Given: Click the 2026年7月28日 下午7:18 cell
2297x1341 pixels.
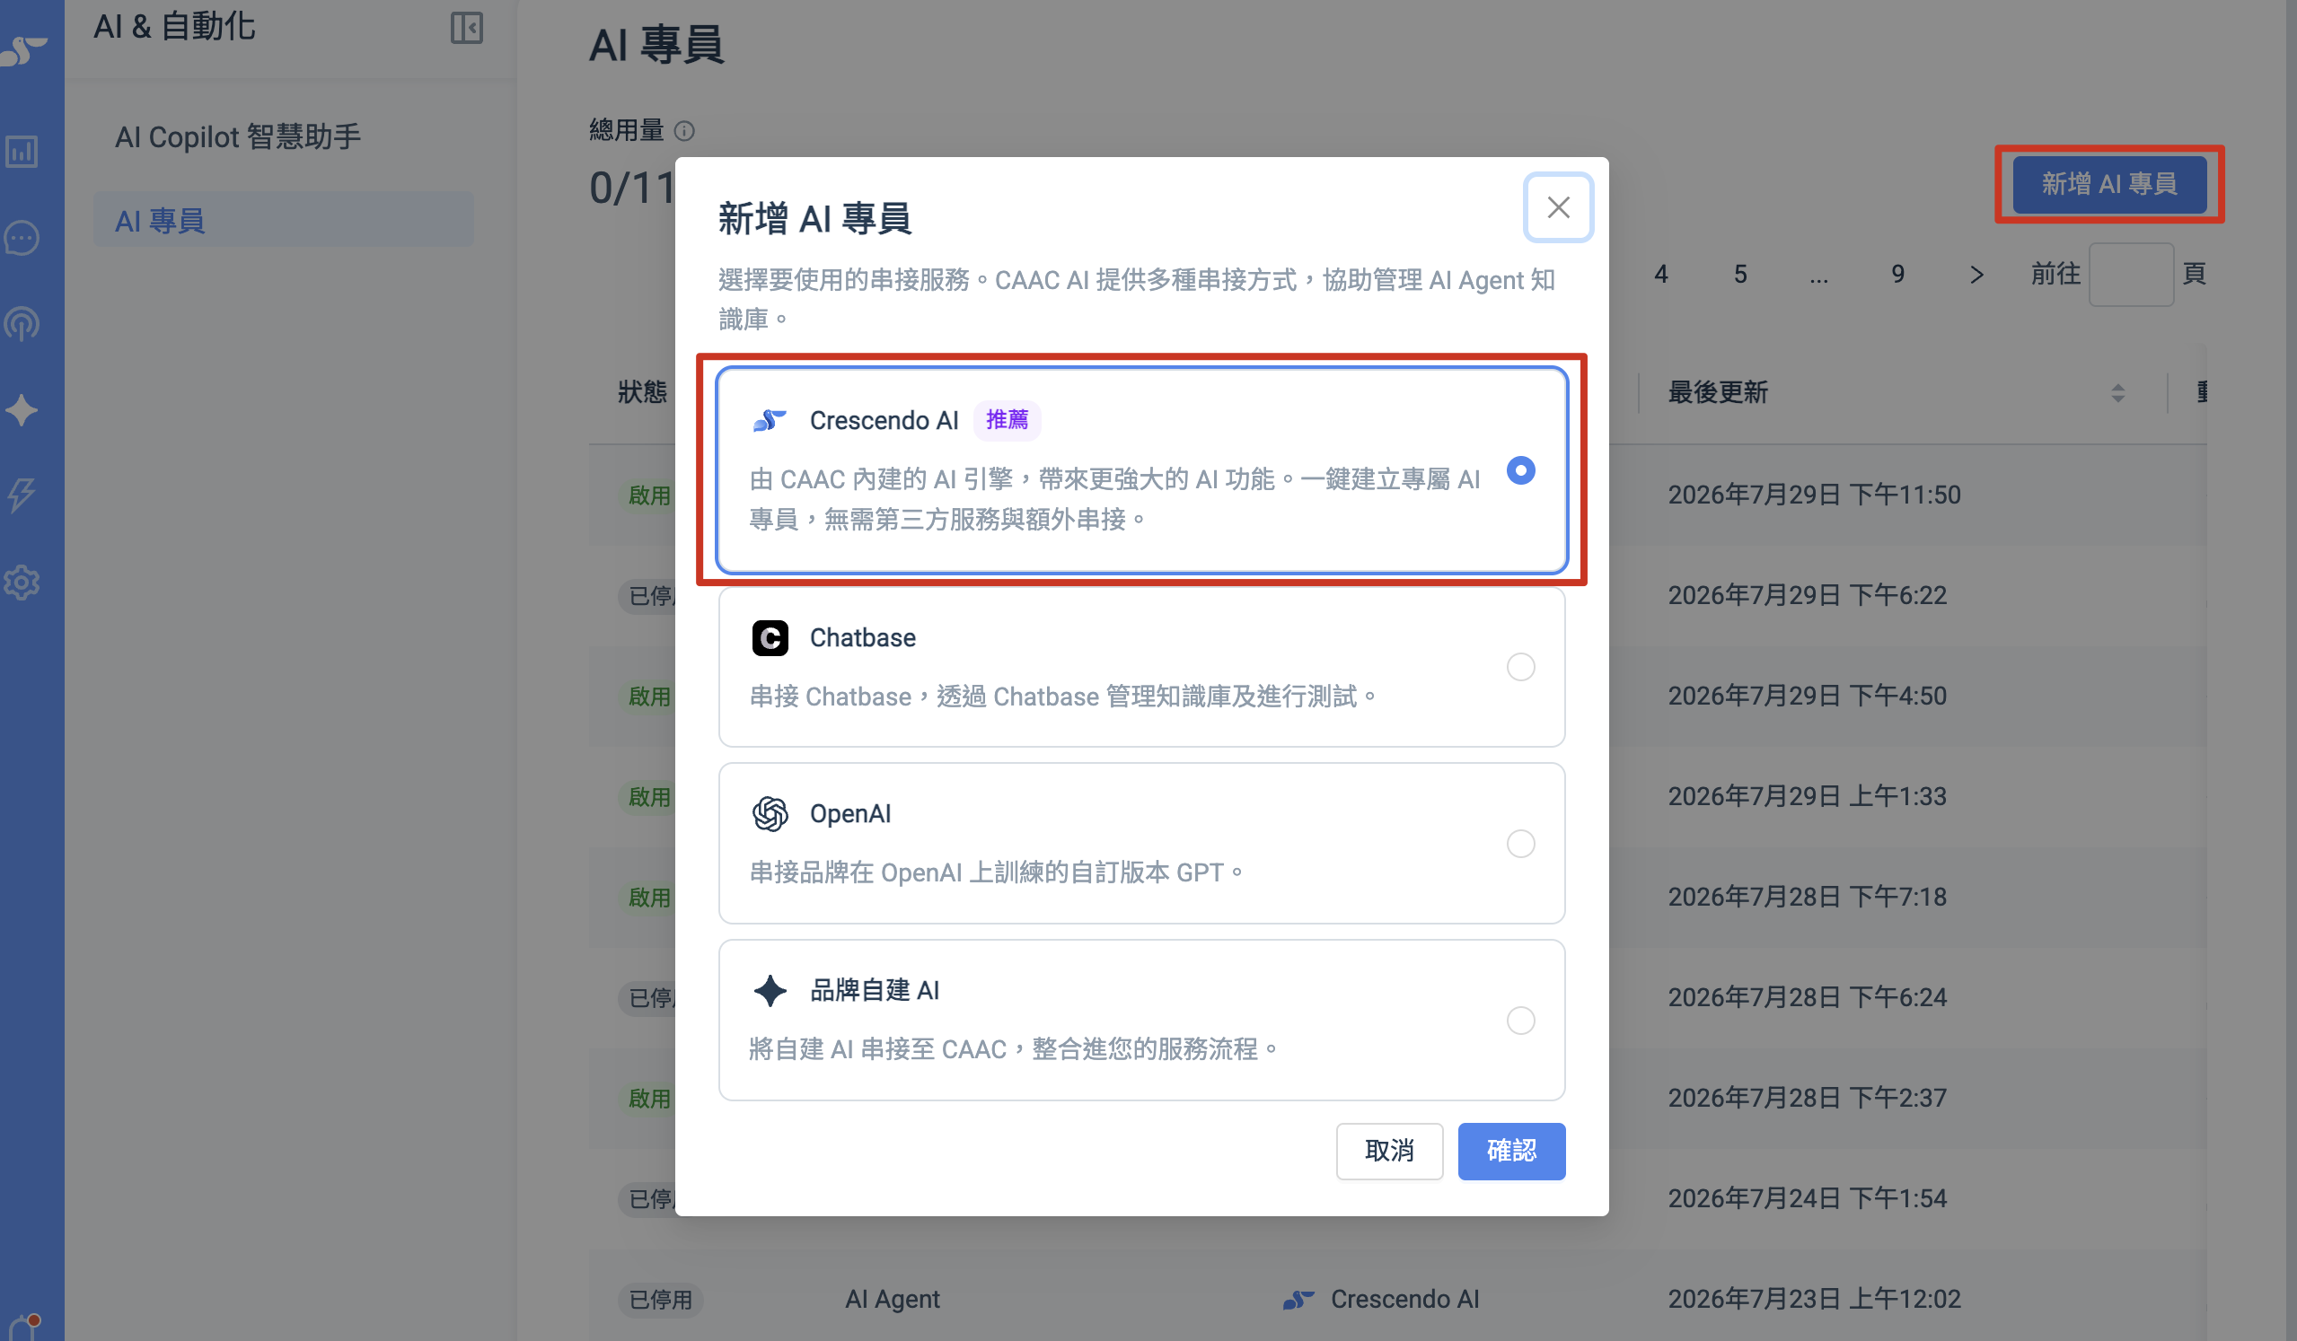Looking at the screenshot, I should (1807, 897).
